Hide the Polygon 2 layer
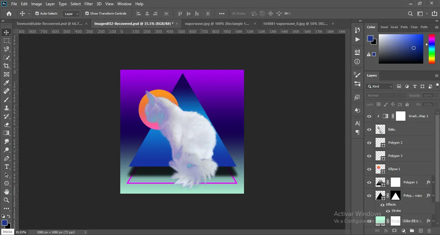 click(x=369, y=143)
